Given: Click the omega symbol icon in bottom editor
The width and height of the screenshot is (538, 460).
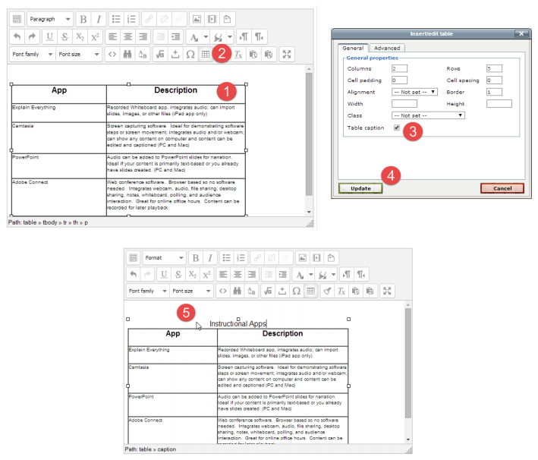Looking at the screenshot, I should coord(297,291).
